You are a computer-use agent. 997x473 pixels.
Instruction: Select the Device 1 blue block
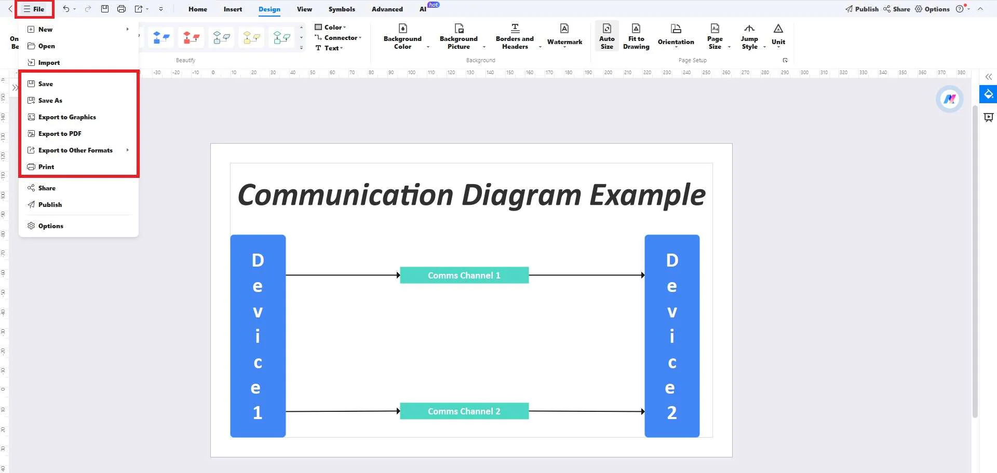(x=258, y=336)
